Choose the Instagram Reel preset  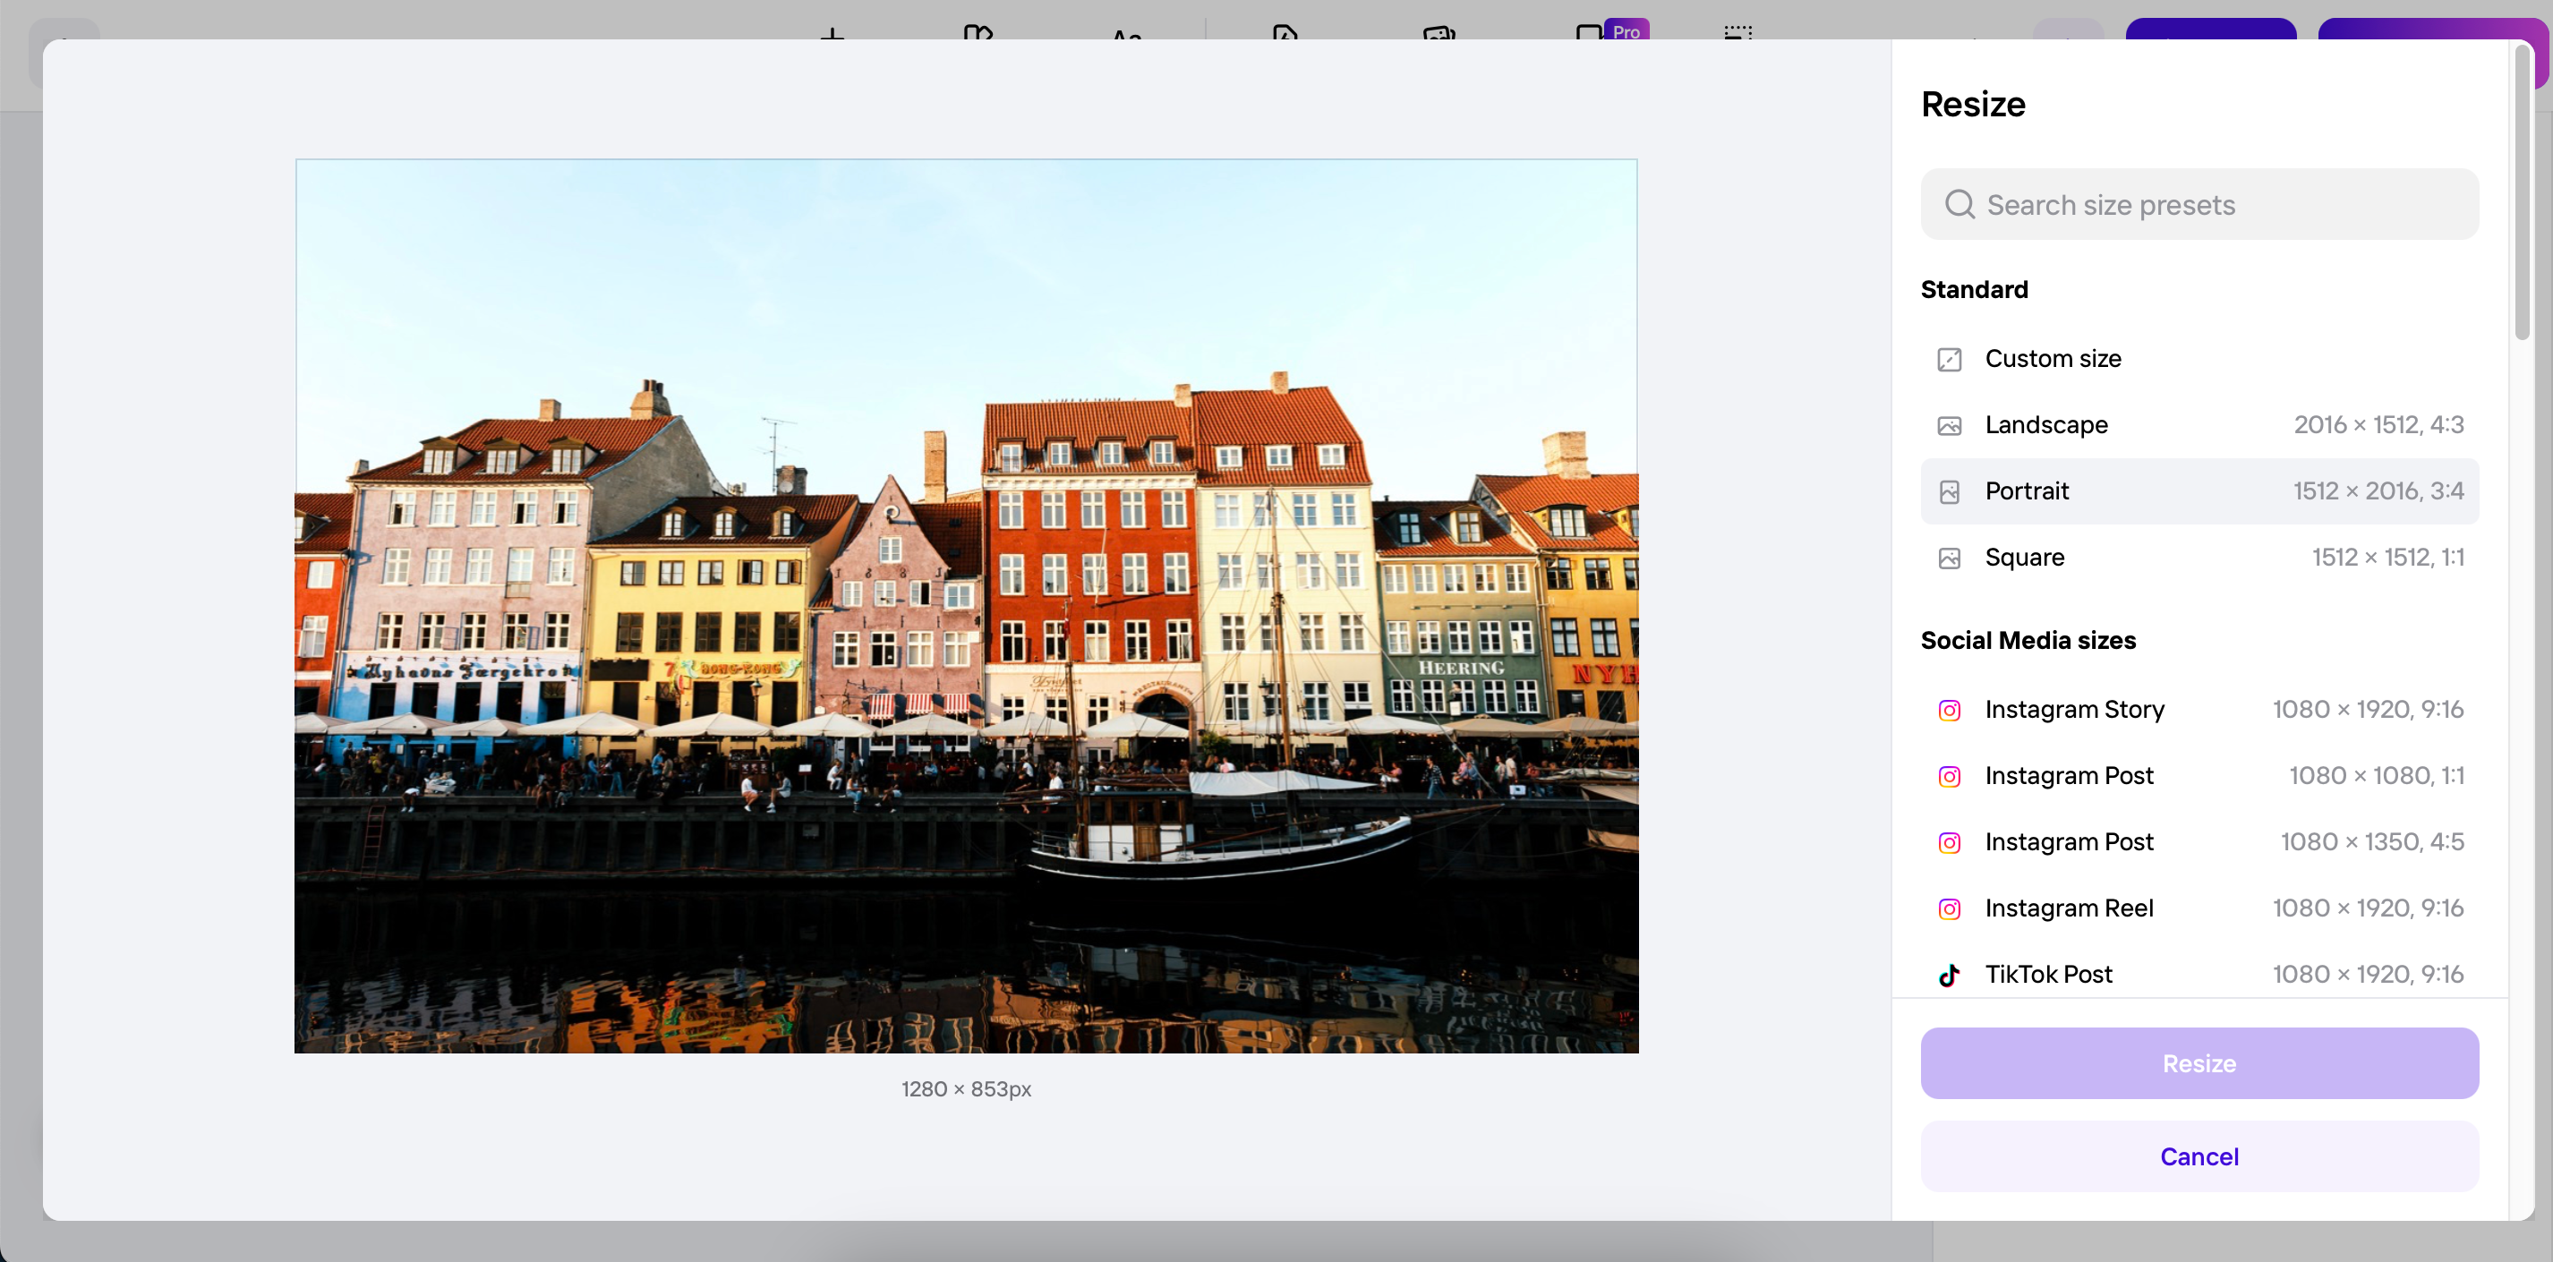click(2199, 908)
